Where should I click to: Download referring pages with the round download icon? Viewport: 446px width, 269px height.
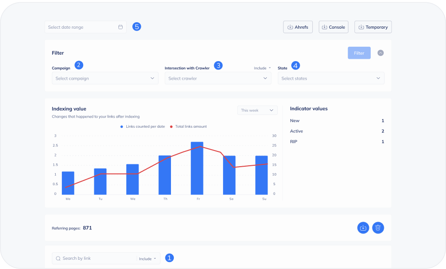tap(363, 228)
